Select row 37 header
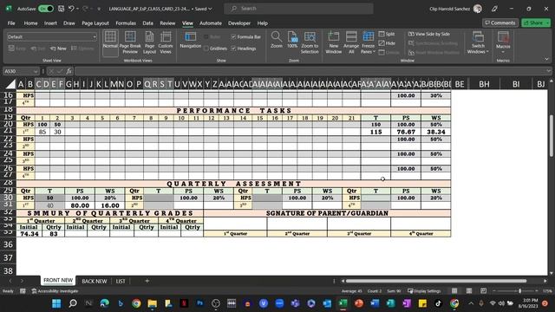This screenshot has width=555, height=312. (8, 257)
